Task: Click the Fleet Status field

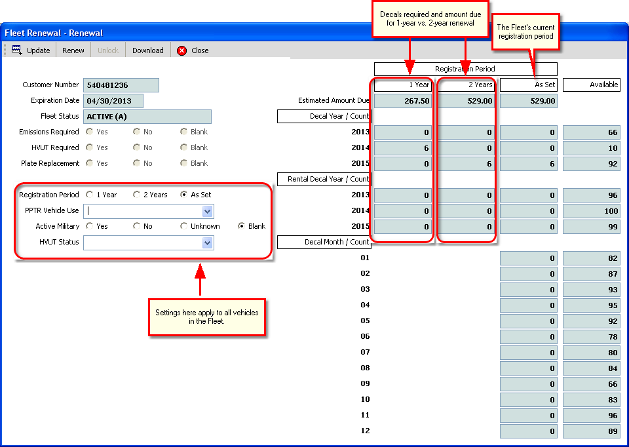Action: [147, 117]
